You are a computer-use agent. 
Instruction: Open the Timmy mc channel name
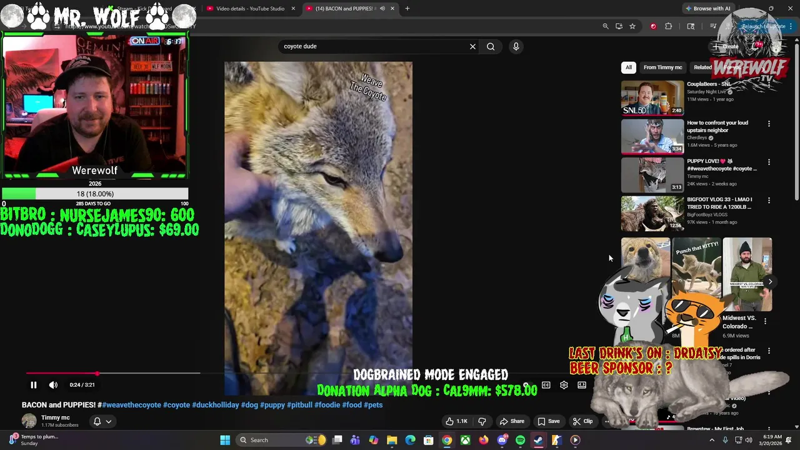click(x=56, y=417)
